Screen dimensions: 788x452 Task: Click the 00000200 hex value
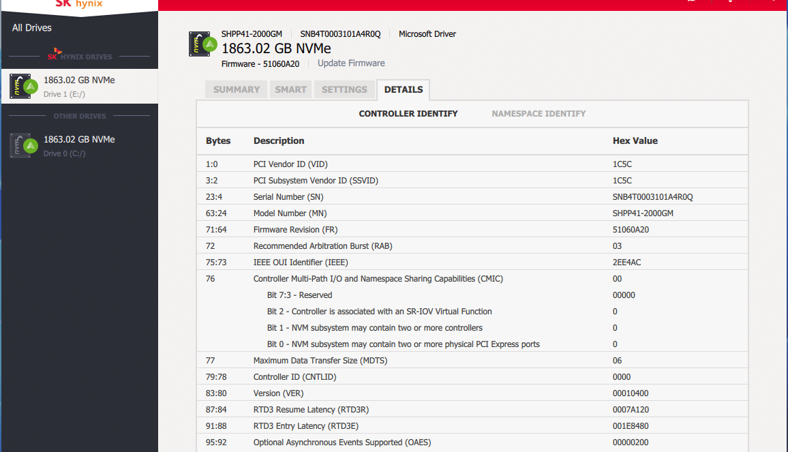[631, 442]
